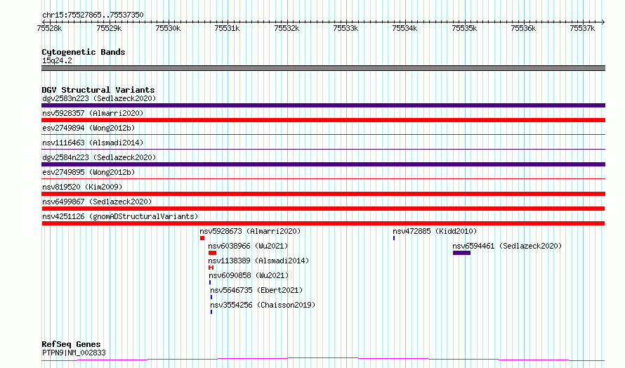Click the 75530k ruler tick label

pos(168,28)
